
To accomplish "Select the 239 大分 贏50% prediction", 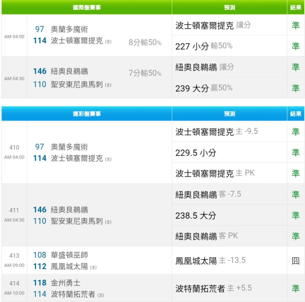I will 204,88.
